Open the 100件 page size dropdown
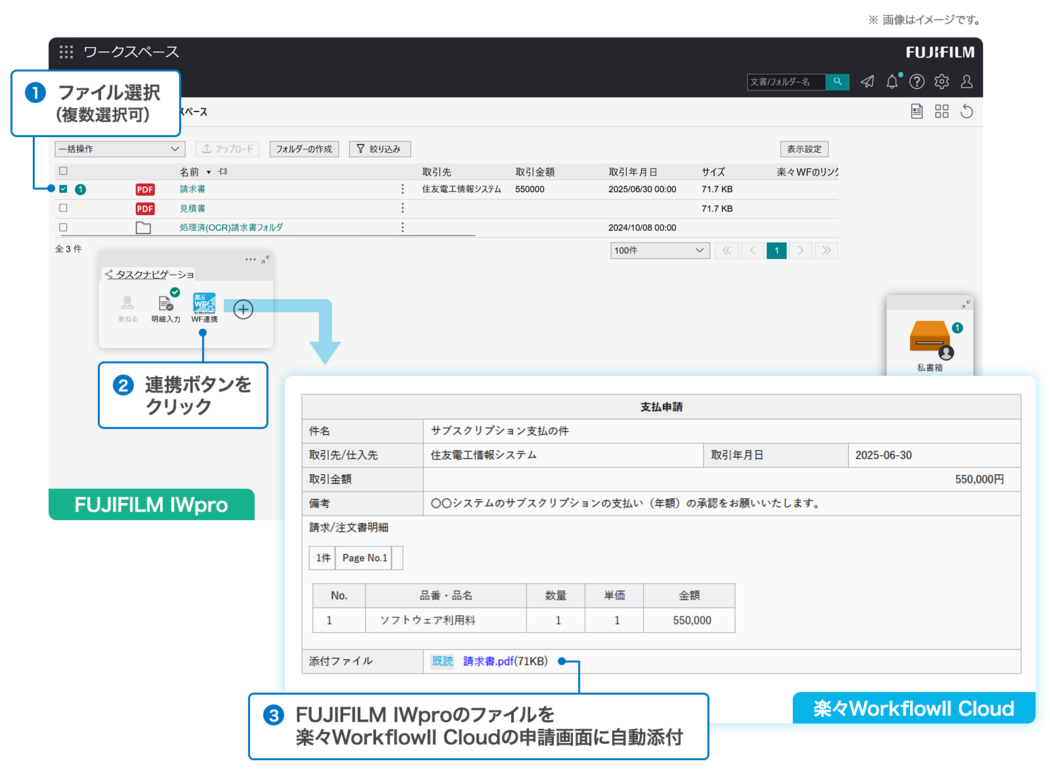The width and height of the screenshot is (1050, 774). point(660,251)
